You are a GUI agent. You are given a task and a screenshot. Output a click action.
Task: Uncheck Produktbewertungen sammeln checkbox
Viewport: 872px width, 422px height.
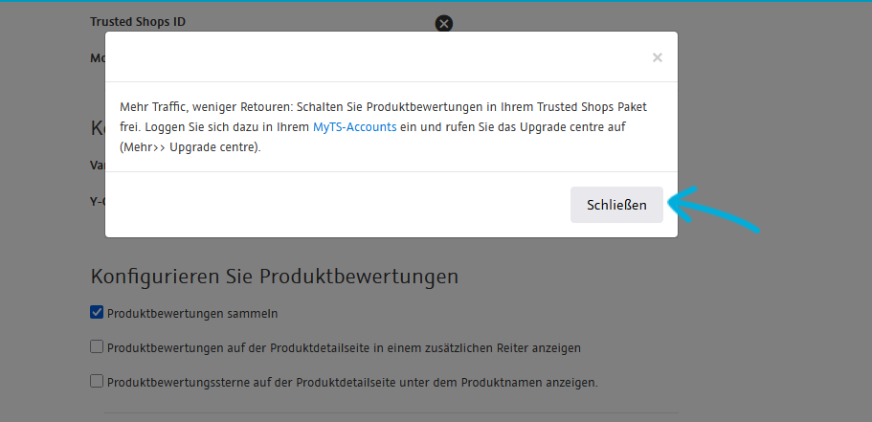coord(97,313)
